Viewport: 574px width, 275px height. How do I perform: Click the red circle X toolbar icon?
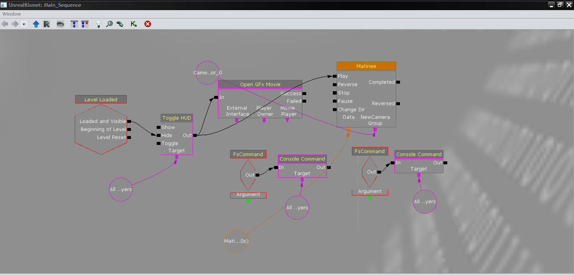[147, 24]
